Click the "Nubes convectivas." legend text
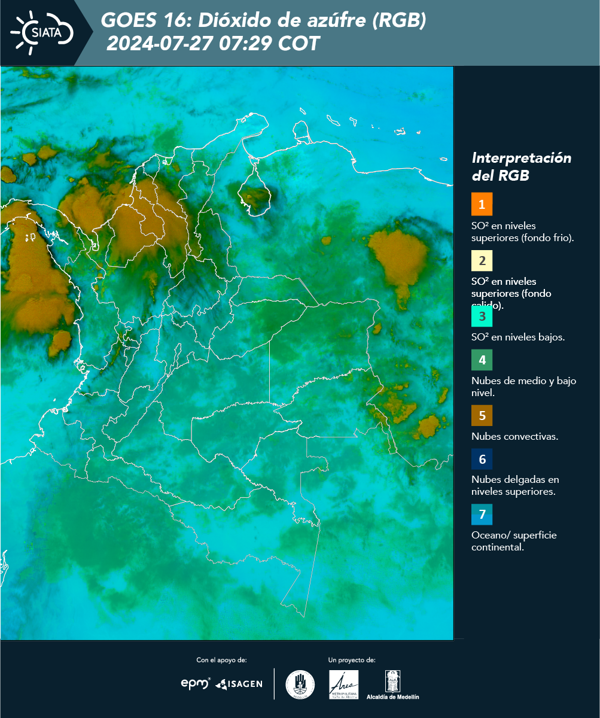Screen dimensions: 600x718 pos(515,436)
